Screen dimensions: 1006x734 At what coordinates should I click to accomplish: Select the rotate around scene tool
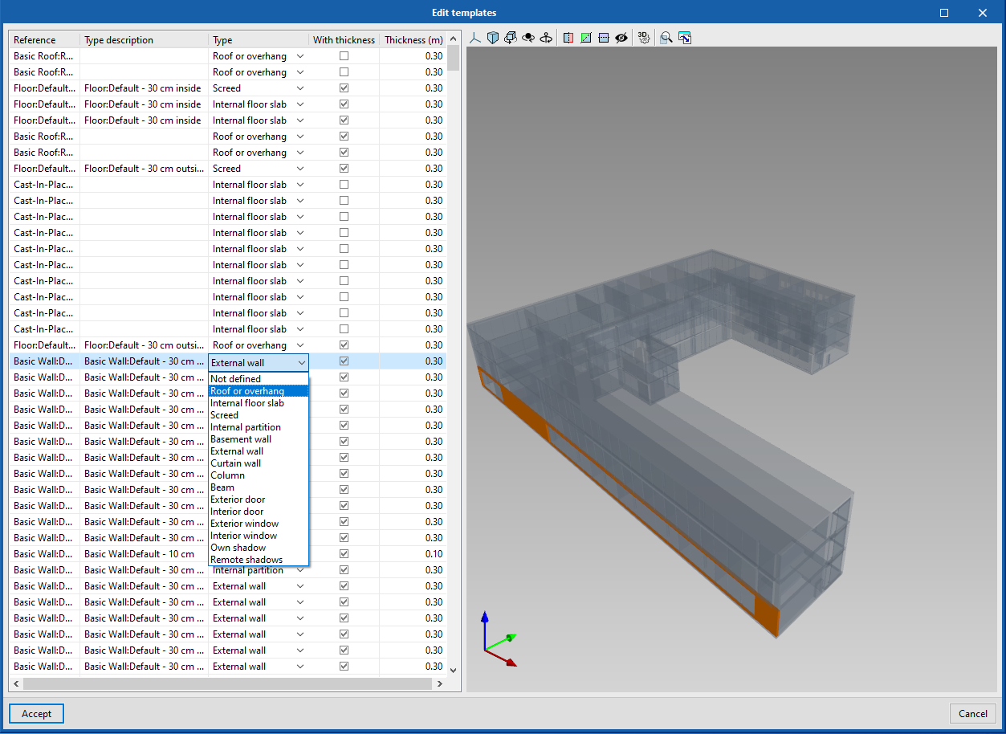coord(528,37)
